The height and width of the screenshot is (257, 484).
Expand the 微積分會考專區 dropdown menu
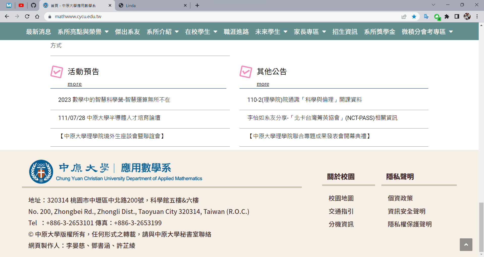tap(427, 32)
